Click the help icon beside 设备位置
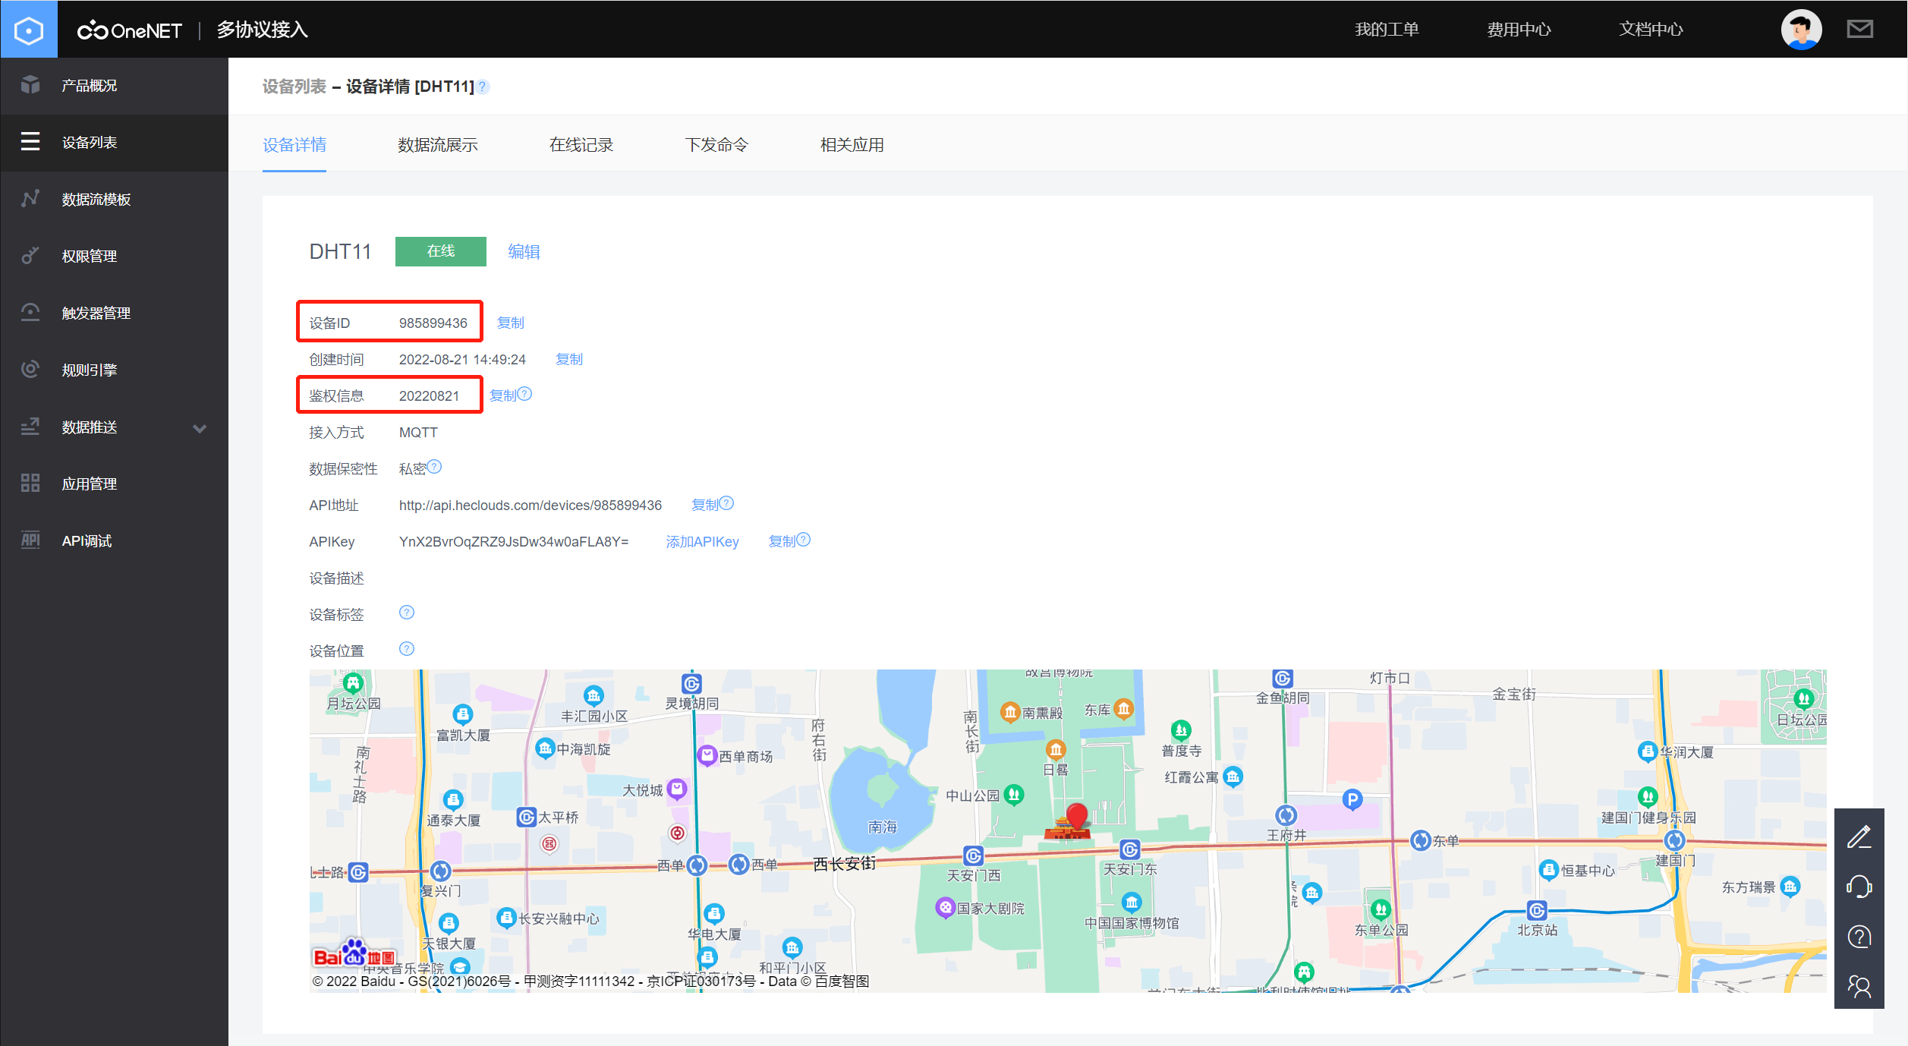Screen dimensions: 1908x1046 coord(407,649)
